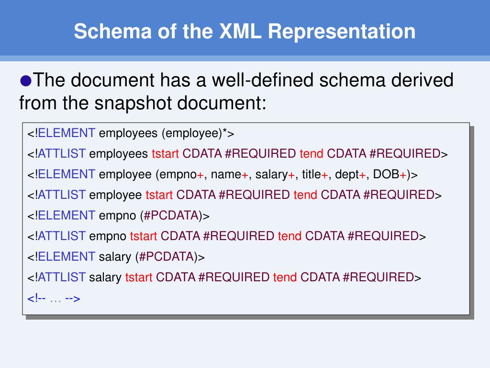Click red 'tend' on the ATTLIST employees line
Image resolution: width=490 pixels, height=368 pixels.
click(x=312, y=154)
